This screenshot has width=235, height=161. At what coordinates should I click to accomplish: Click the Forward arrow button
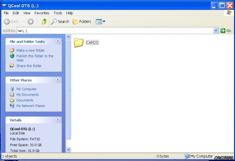click(x=30, y=22)
